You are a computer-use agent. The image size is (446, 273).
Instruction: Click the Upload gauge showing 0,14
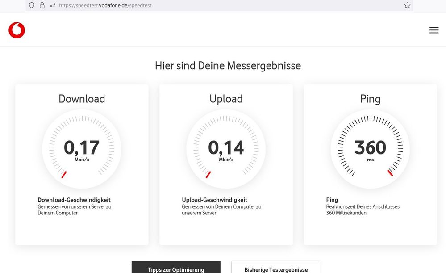click(x=226, y=149)
